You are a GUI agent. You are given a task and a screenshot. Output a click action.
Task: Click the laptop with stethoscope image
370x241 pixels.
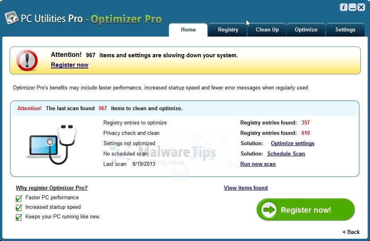tap(51, 144)
